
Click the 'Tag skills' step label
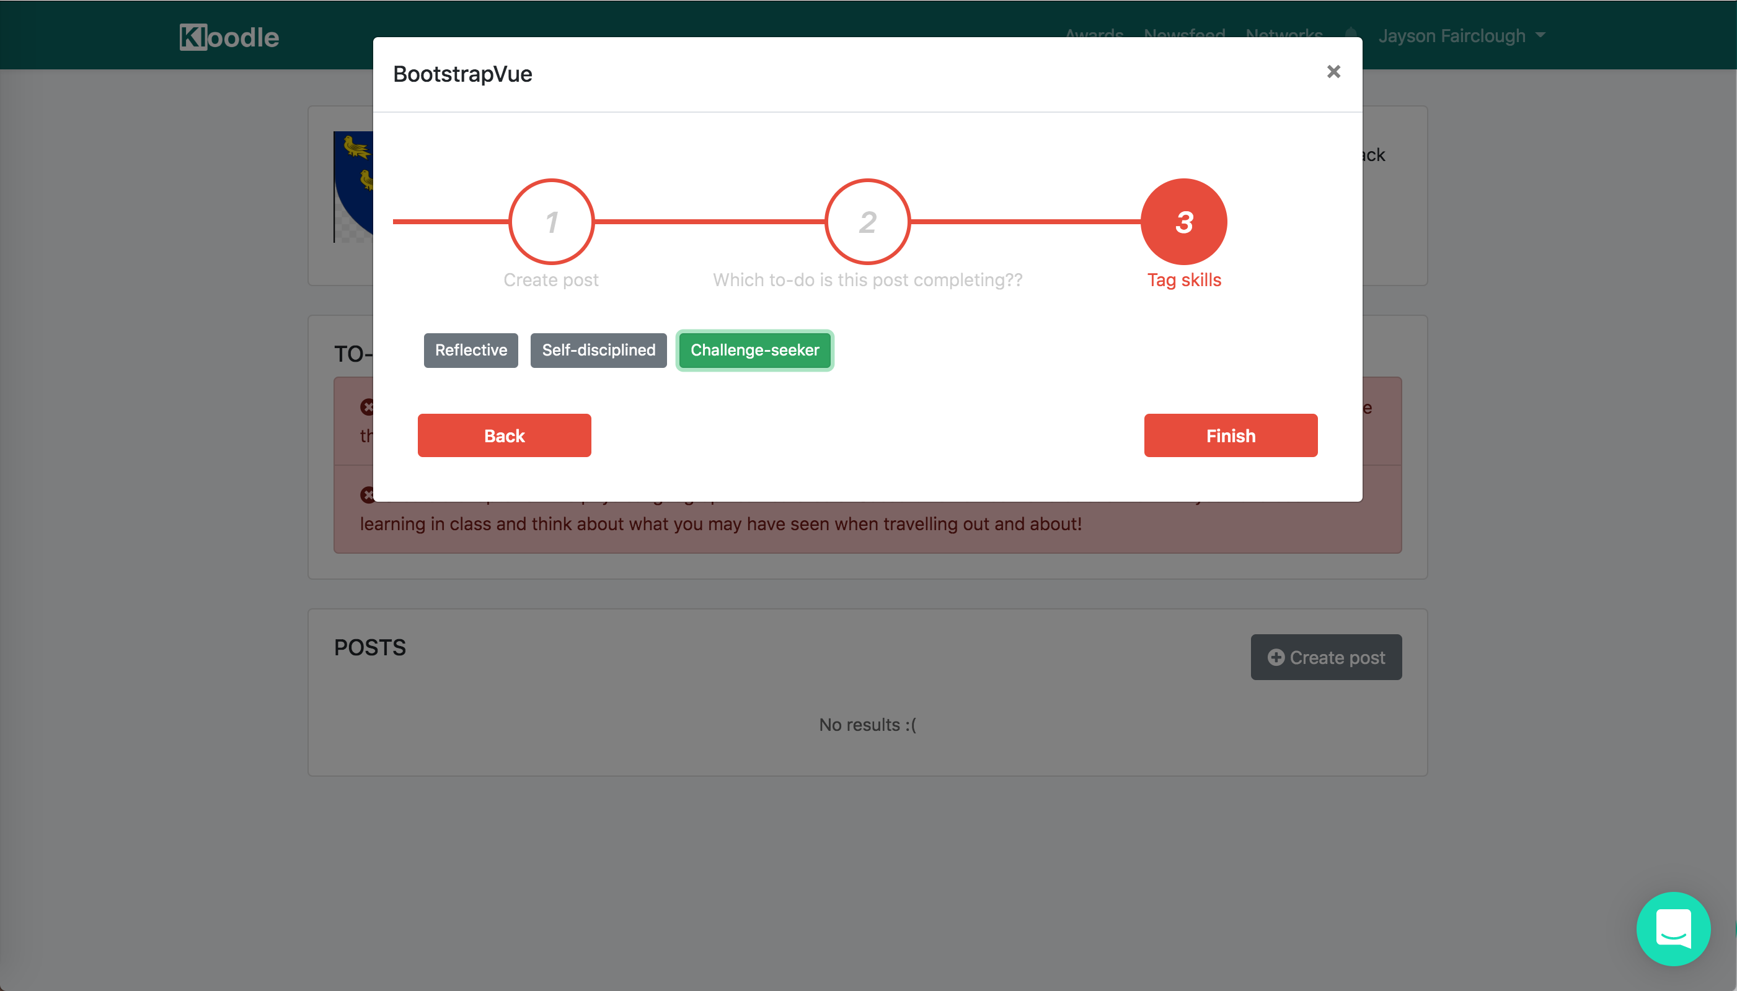[1184, 280]
